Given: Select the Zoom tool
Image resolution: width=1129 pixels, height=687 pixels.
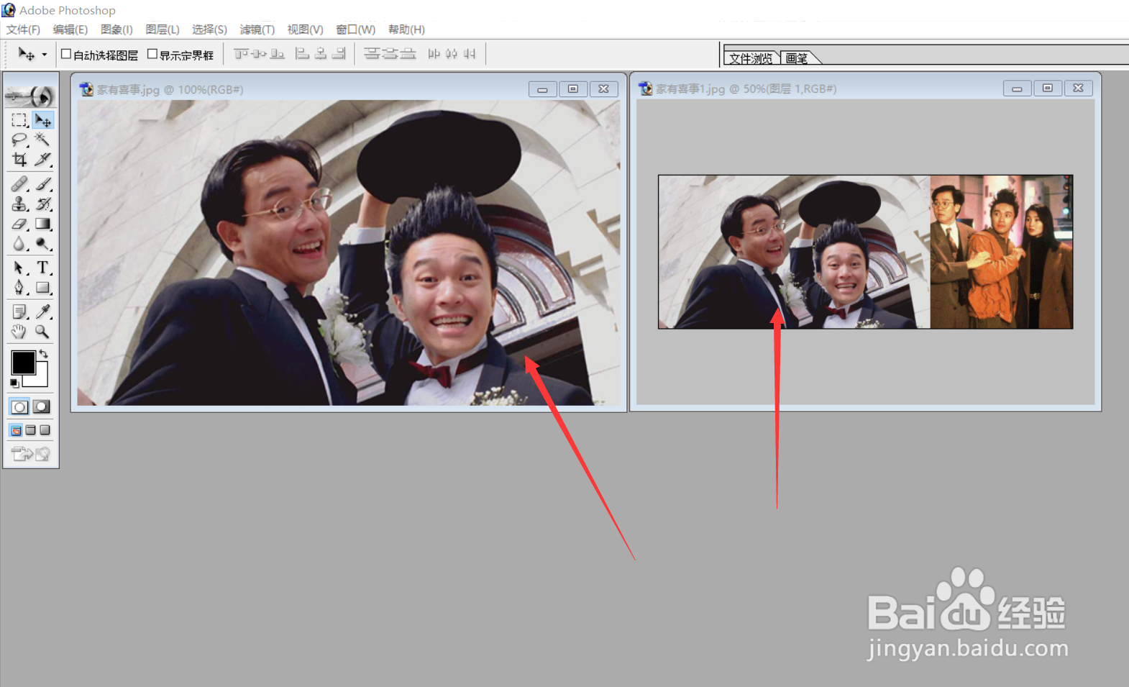Looking at the screenshot, I should pos(43,332).
